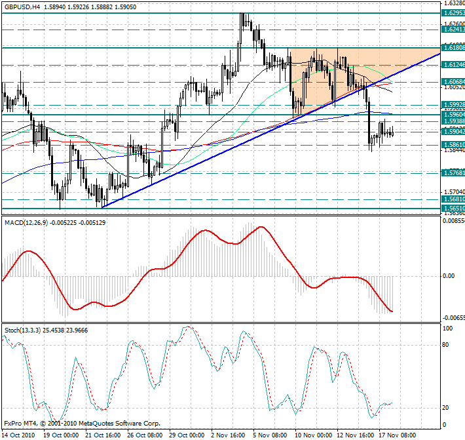Click the 26 Oct 08:00 time label
The height and width of the screenshot is (440, 465).
pos(145,435)
